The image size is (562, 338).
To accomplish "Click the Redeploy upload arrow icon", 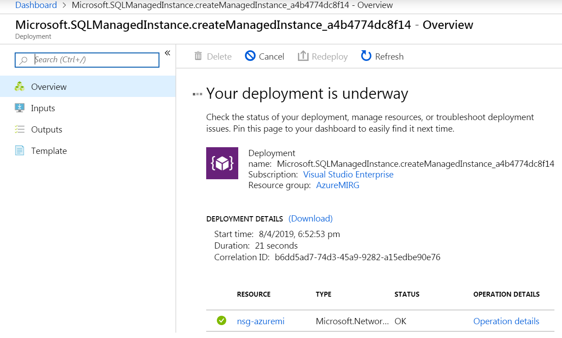I will pyautogui.click(x=303, y=56).
